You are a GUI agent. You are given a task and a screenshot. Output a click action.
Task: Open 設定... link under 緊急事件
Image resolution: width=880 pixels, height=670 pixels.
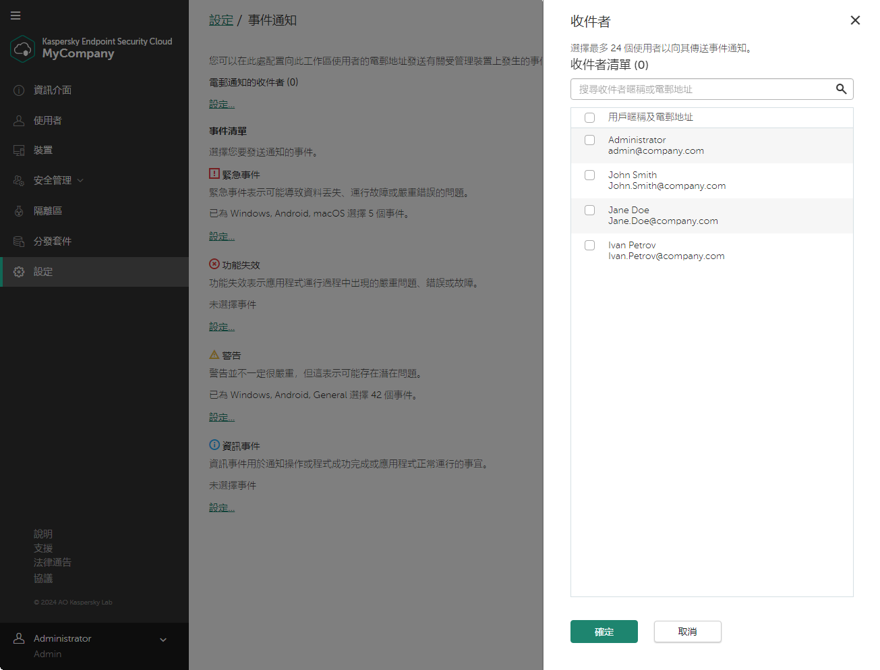[221, 236]
